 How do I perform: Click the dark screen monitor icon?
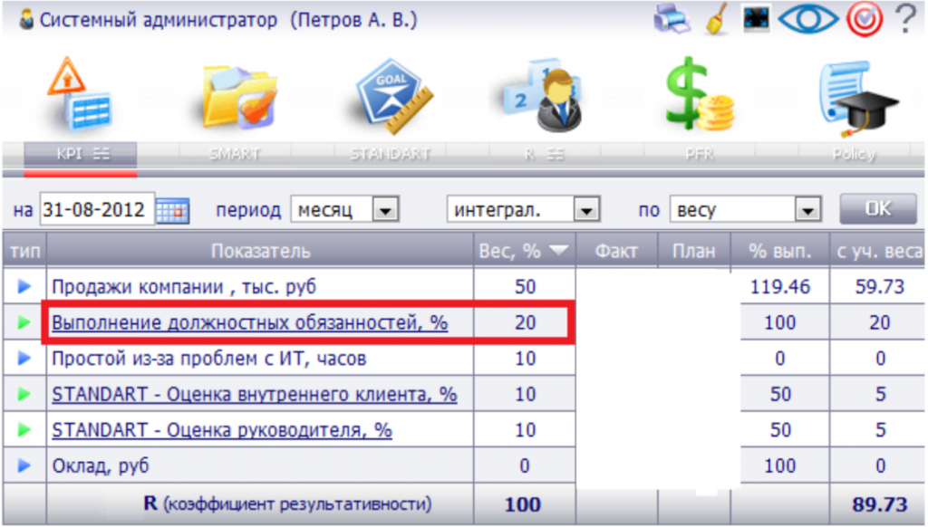(x=757, y=18)
